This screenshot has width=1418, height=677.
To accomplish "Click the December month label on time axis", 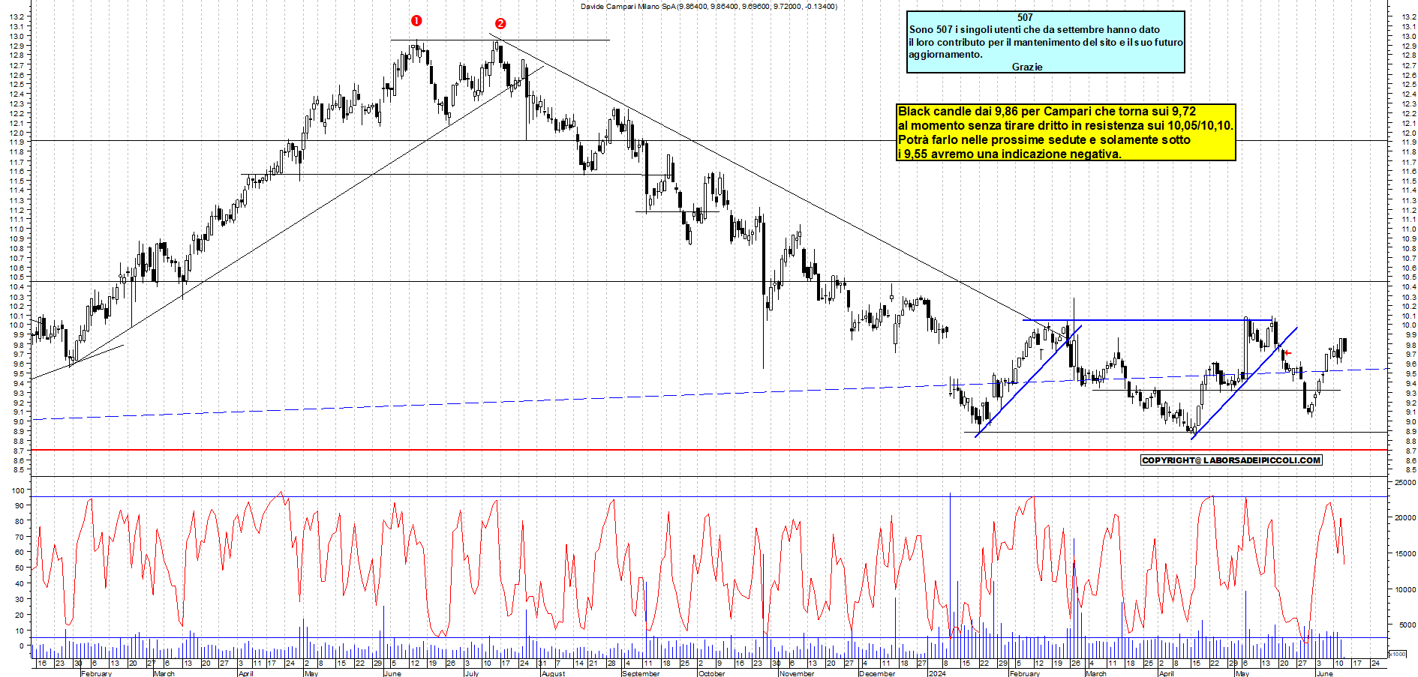I will [x=877, y=673].
